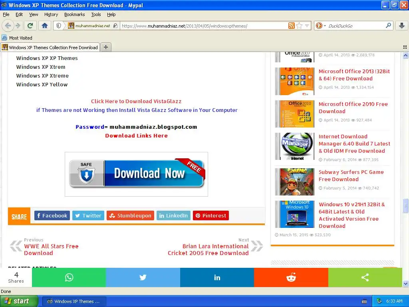Open the Windows Start button
Viewport: 409px width, 307px height.
click(19, 301)
